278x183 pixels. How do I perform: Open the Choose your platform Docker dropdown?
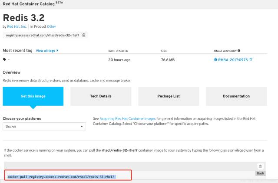44,127
